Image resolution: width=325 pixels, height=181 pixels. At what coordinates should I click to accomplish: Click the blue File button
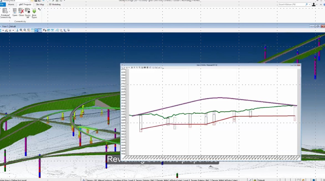2,4
